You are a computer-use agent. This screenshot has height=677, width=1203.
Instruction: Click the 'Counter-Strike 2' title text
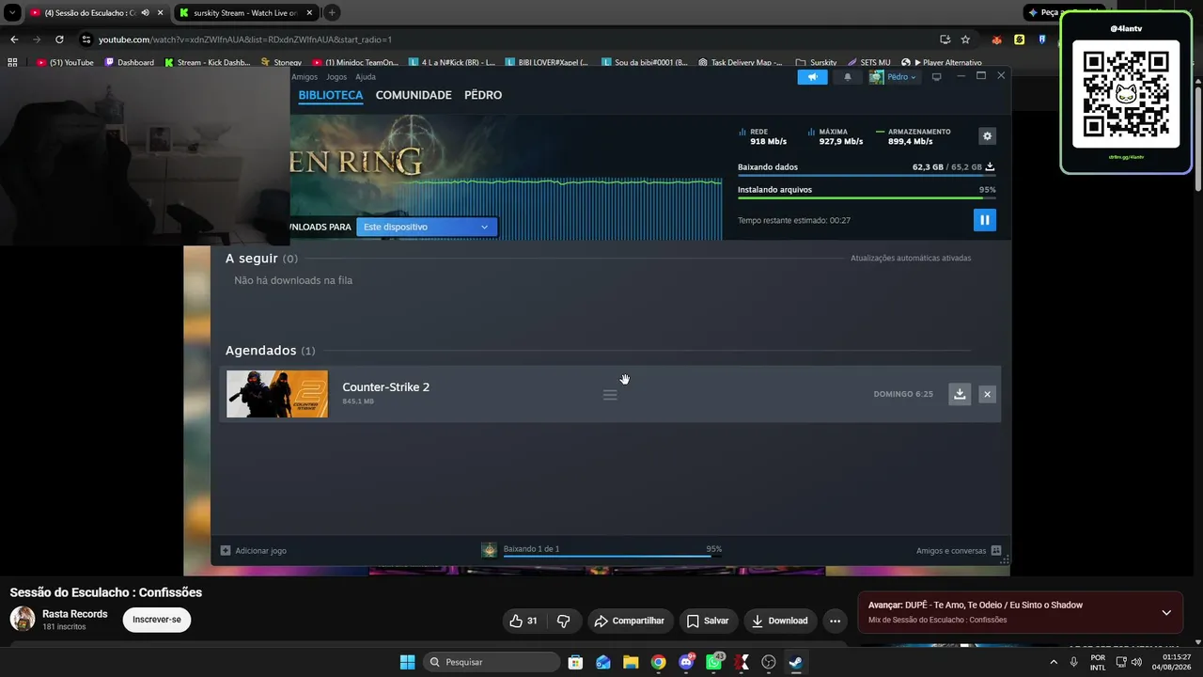click(385, 387)
